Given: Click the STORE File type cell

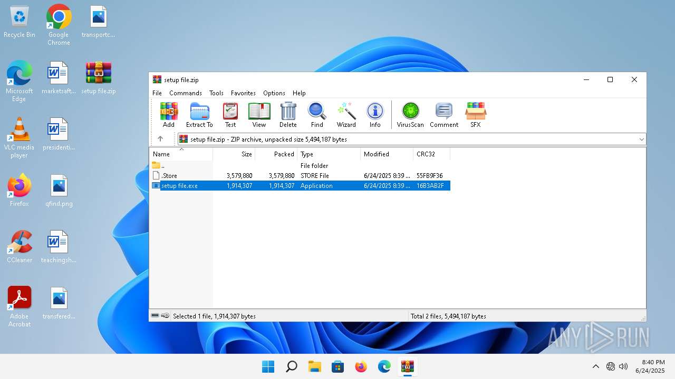Looking at the screenshot, I should pyautogui.click(x=315, y=176).
